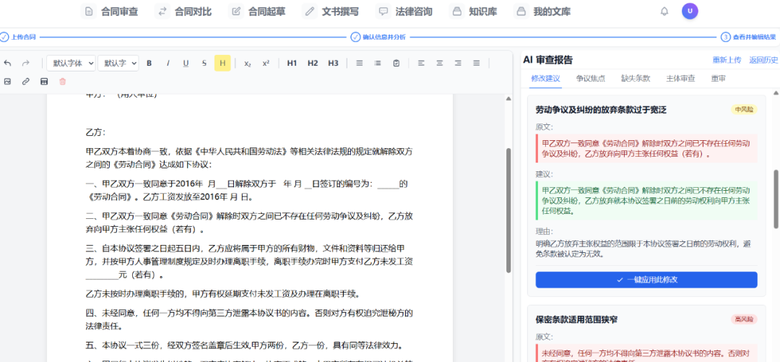780x362 pixels.
Task: Switch to the 争议焦点 tab
Action: pyautogui.click(x=590, y=78)
